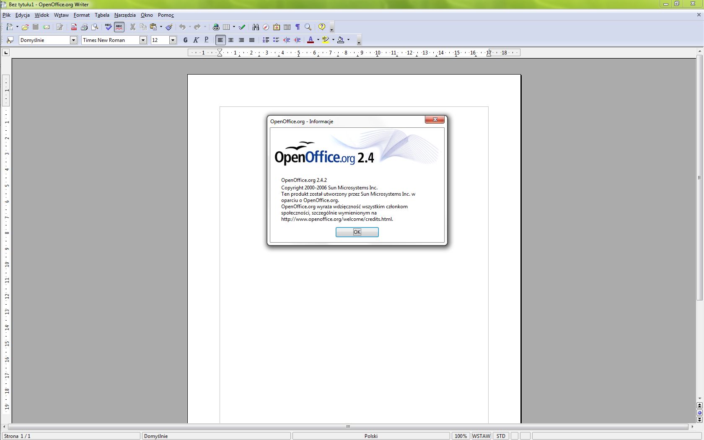Open the Styles and Formatting window
The height and width of the screenshot is (440, 704).
[x=10, y=40]
